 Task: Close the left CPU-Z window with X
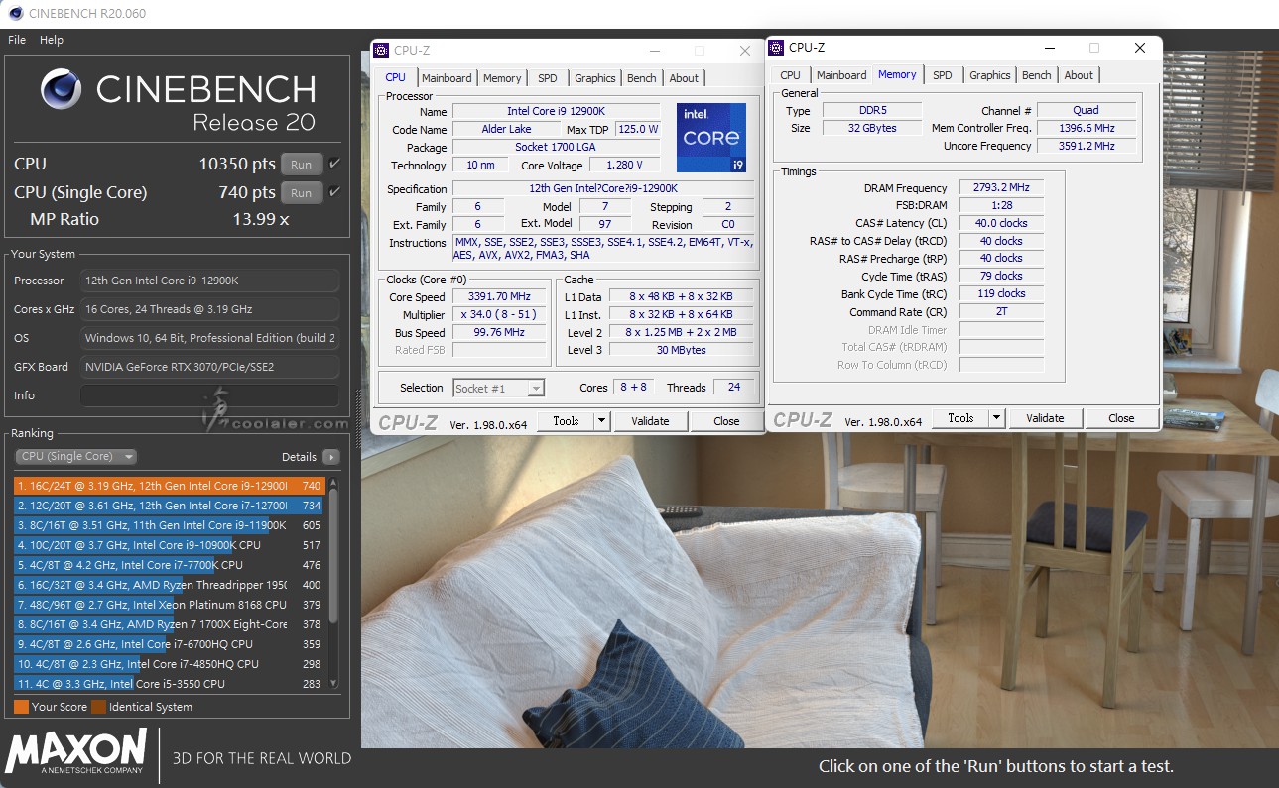745,51
